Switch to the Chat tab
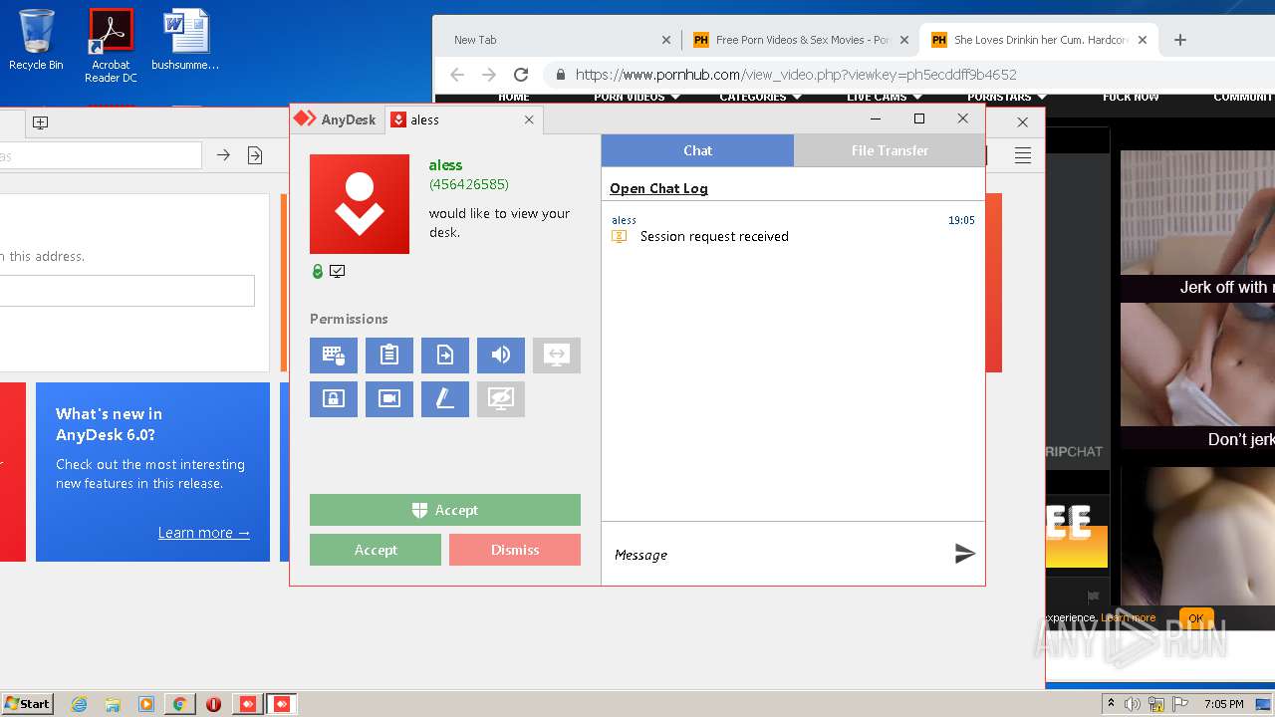 click(x=697, y=150)
